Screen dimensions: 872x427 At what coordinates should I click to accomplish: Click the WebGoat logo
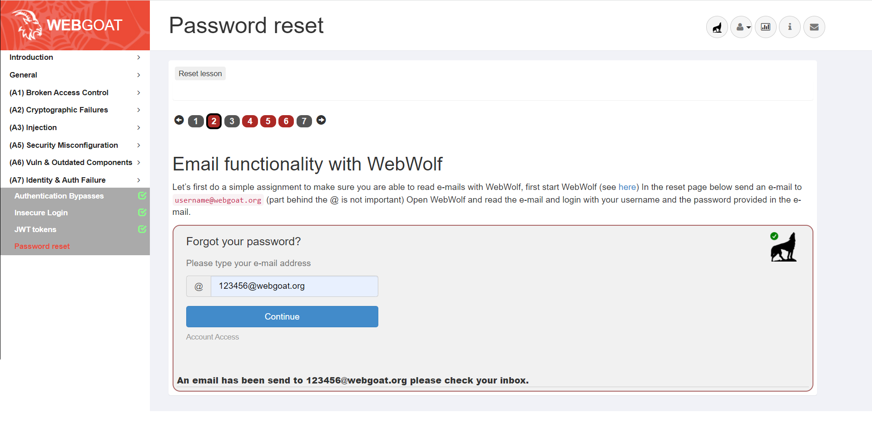pos(75,25)
